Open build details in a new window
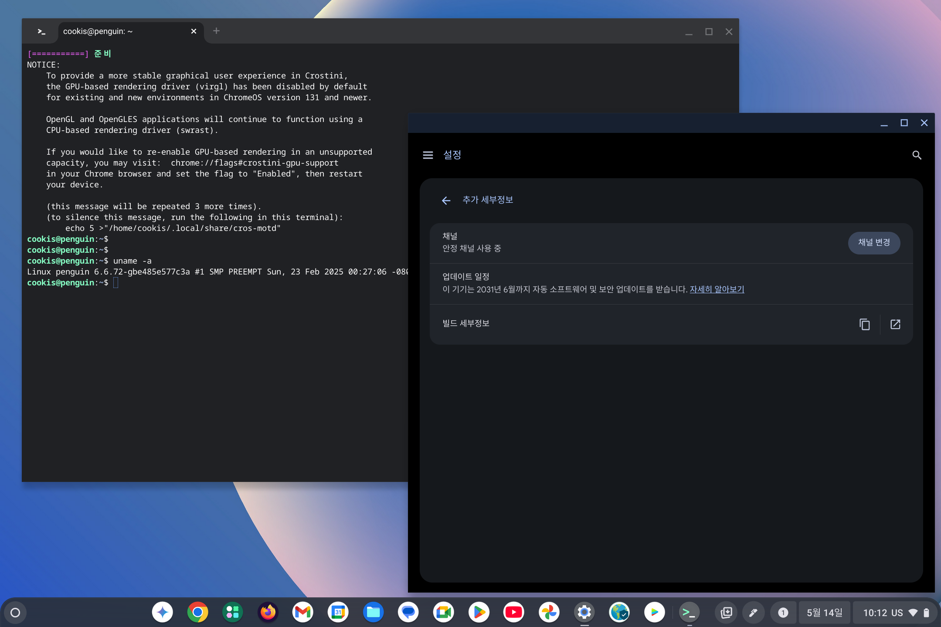The height and width of the screenshot is (627, 941). coord(895,324)
